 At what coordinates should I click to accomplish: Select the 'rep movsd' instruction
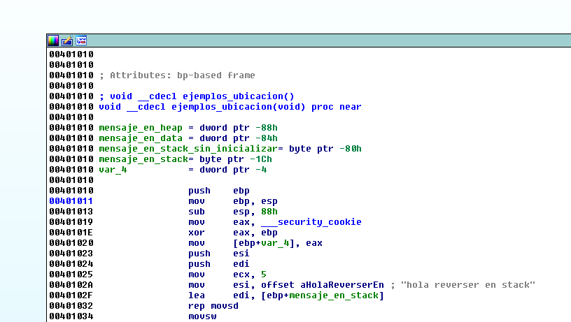tap(210, 306)
